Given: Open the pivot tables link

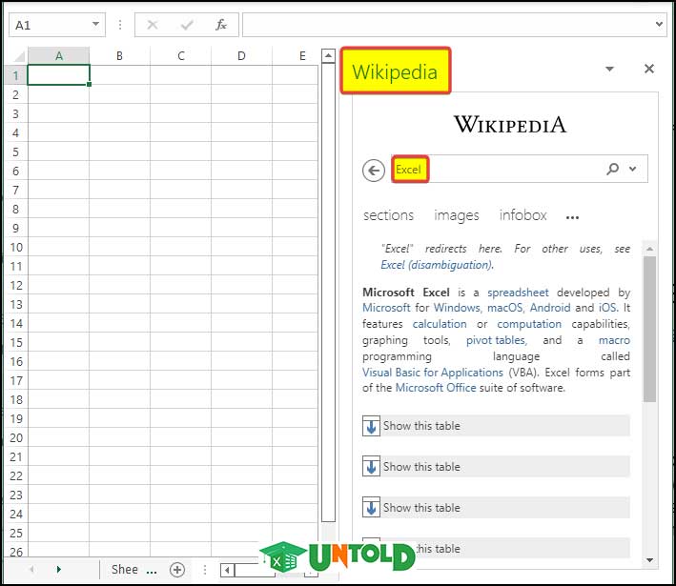Looking at the screenshot, I should point(497,340).
